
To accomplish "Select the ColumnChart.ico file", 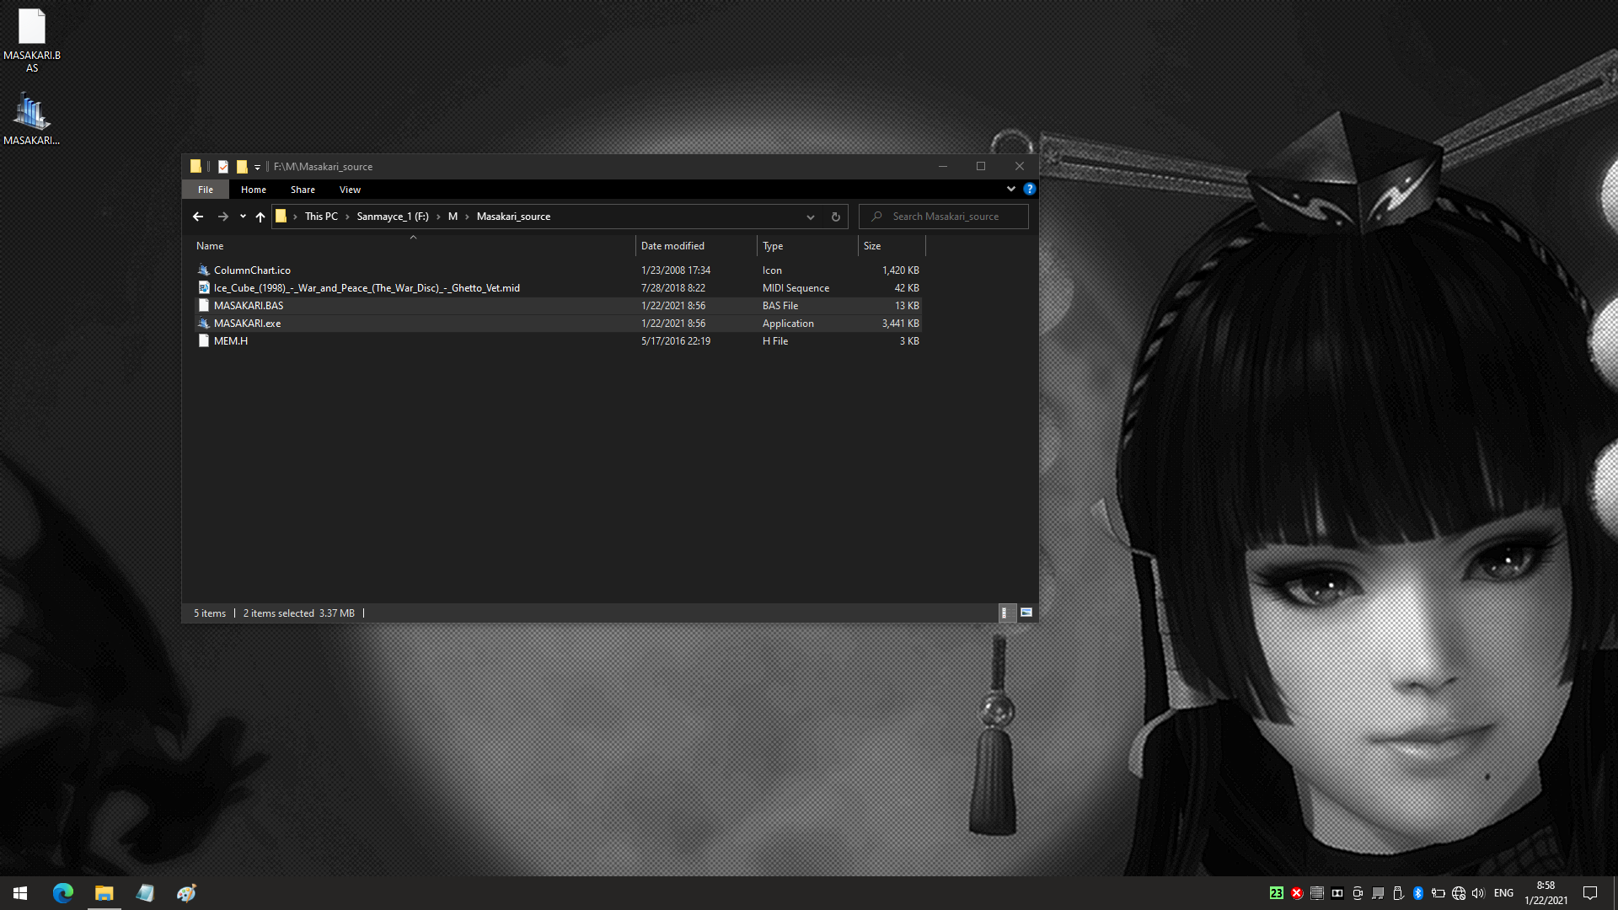I will tap(556, 270).
